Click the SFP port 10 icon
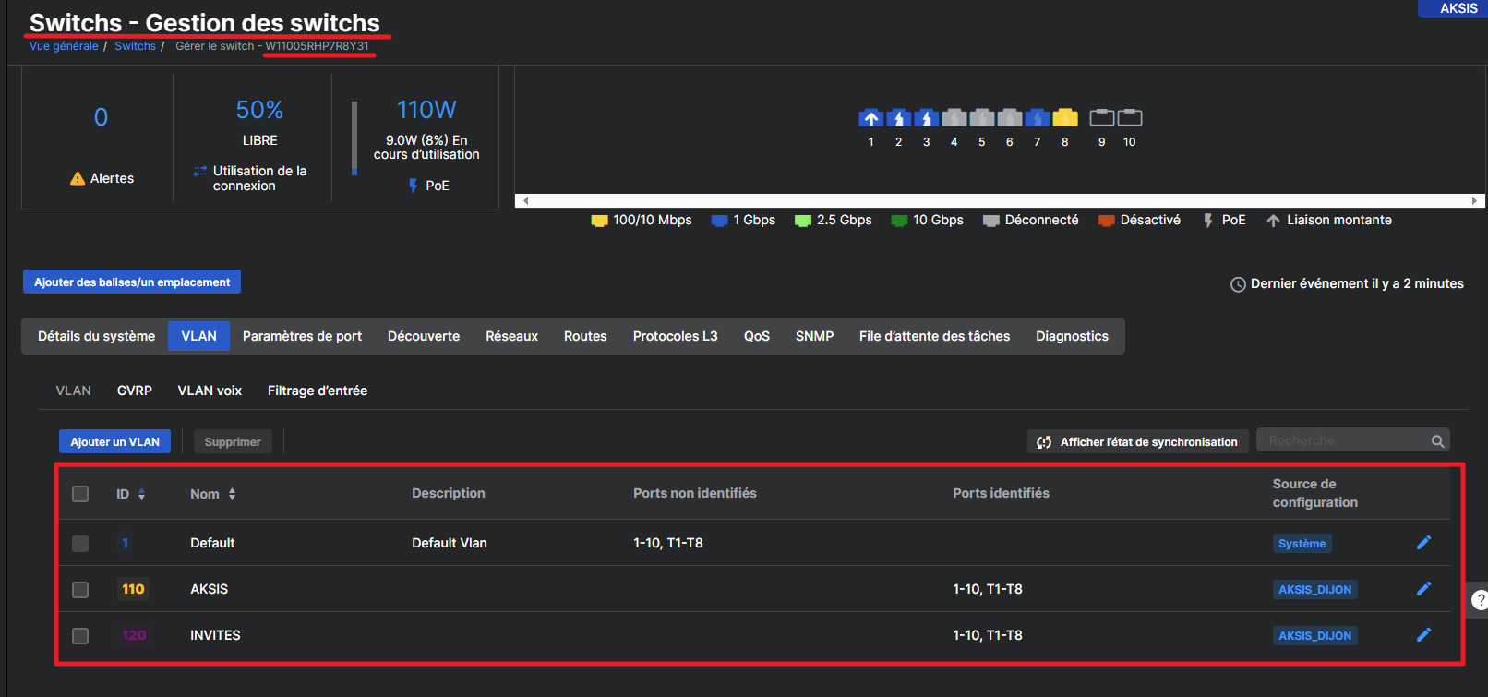 tap(1130, 118)
